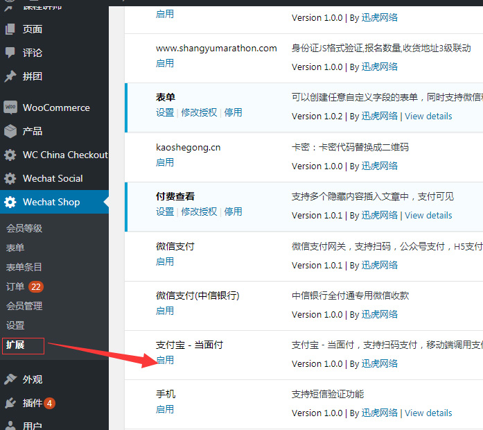Click the 付费查看 extension title
The height and width of the screenshot is (430, 483).
click(175, 196)
